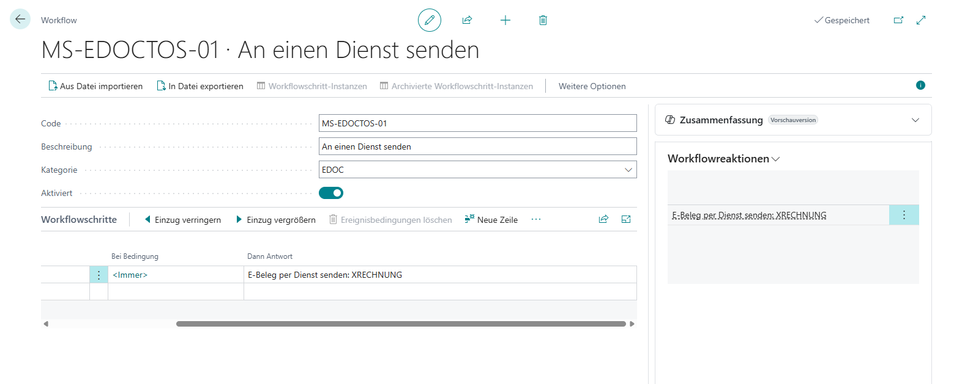973x384 pixels.
Task: Show more Workflowschritte actions ellipsis
Action: pos(536,219)
